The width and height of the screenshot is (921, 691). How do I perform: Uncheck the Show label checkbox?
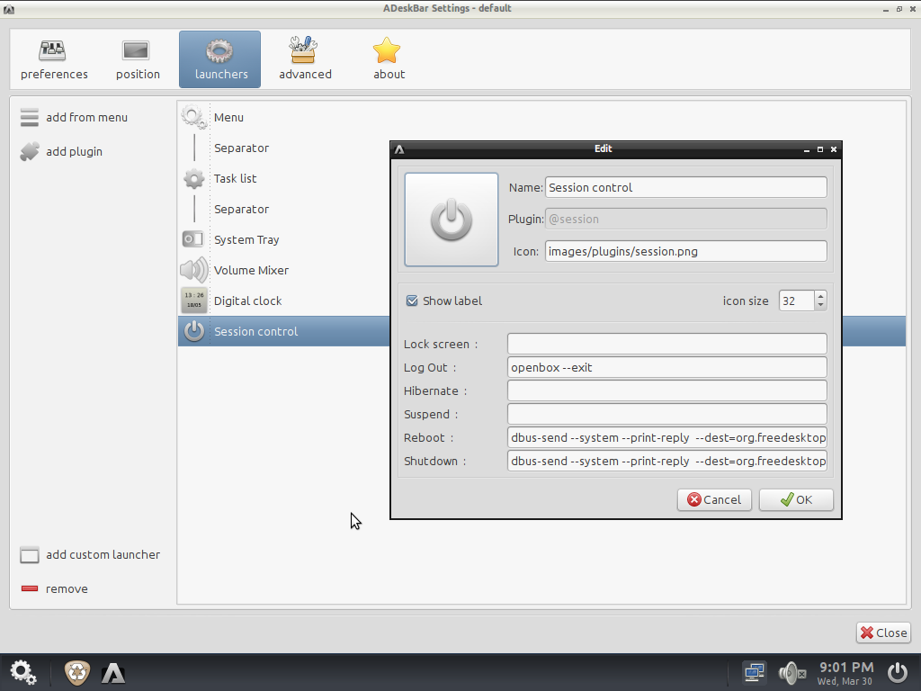pyautogui.click(x=412, y=301)
